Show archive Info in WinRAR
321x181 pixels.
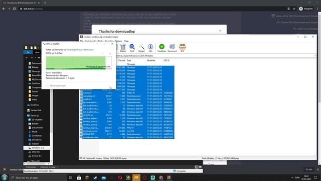coord(150,48)
